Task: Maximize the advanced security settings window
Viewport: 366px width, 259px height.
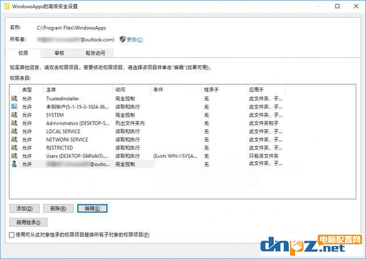Action: point(337,6)
